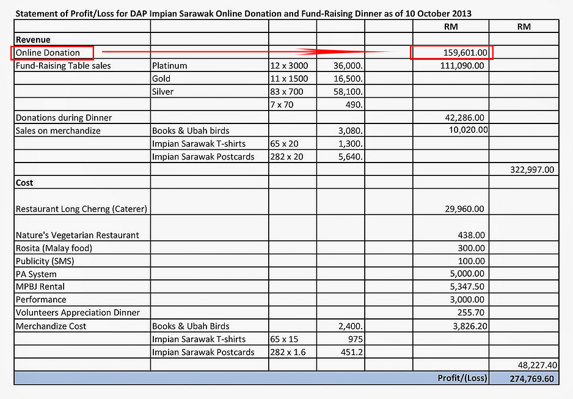Click the Fund-Raising Table sales label

[63, 66]
